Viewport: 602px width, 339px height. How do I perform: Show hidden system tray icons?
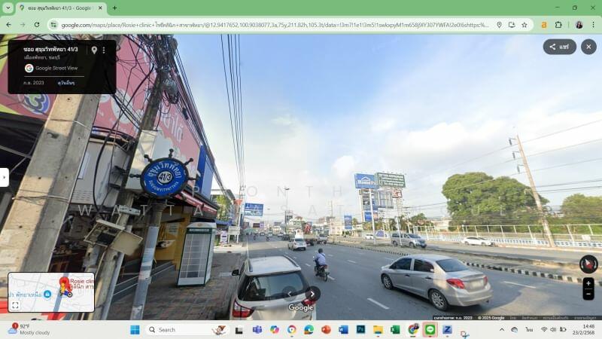click(502, 330)
